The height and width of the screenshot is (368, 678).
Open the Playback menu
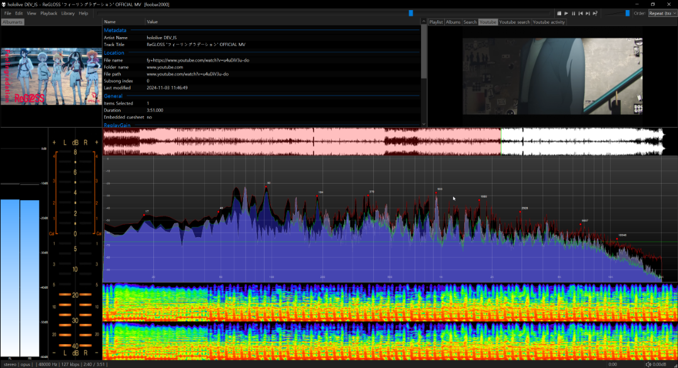[49, 13]
